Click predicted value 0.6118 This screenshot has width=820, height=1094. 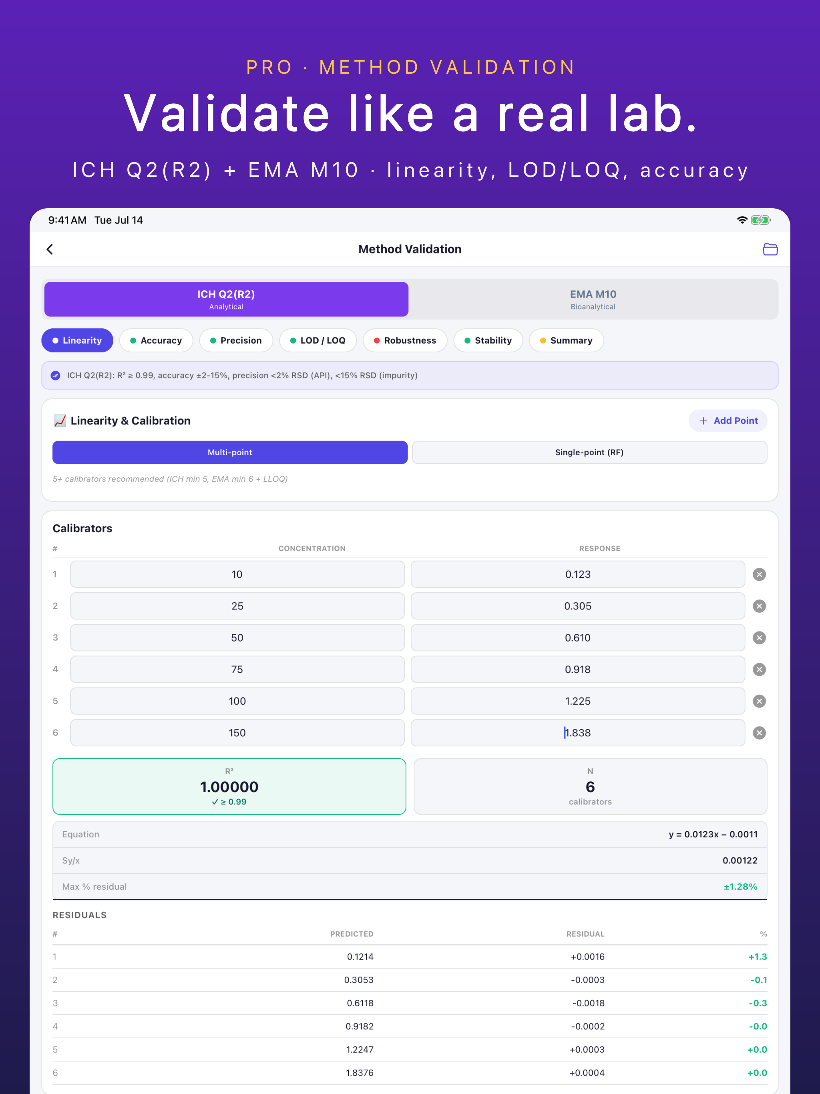(x=360, y=1003)
